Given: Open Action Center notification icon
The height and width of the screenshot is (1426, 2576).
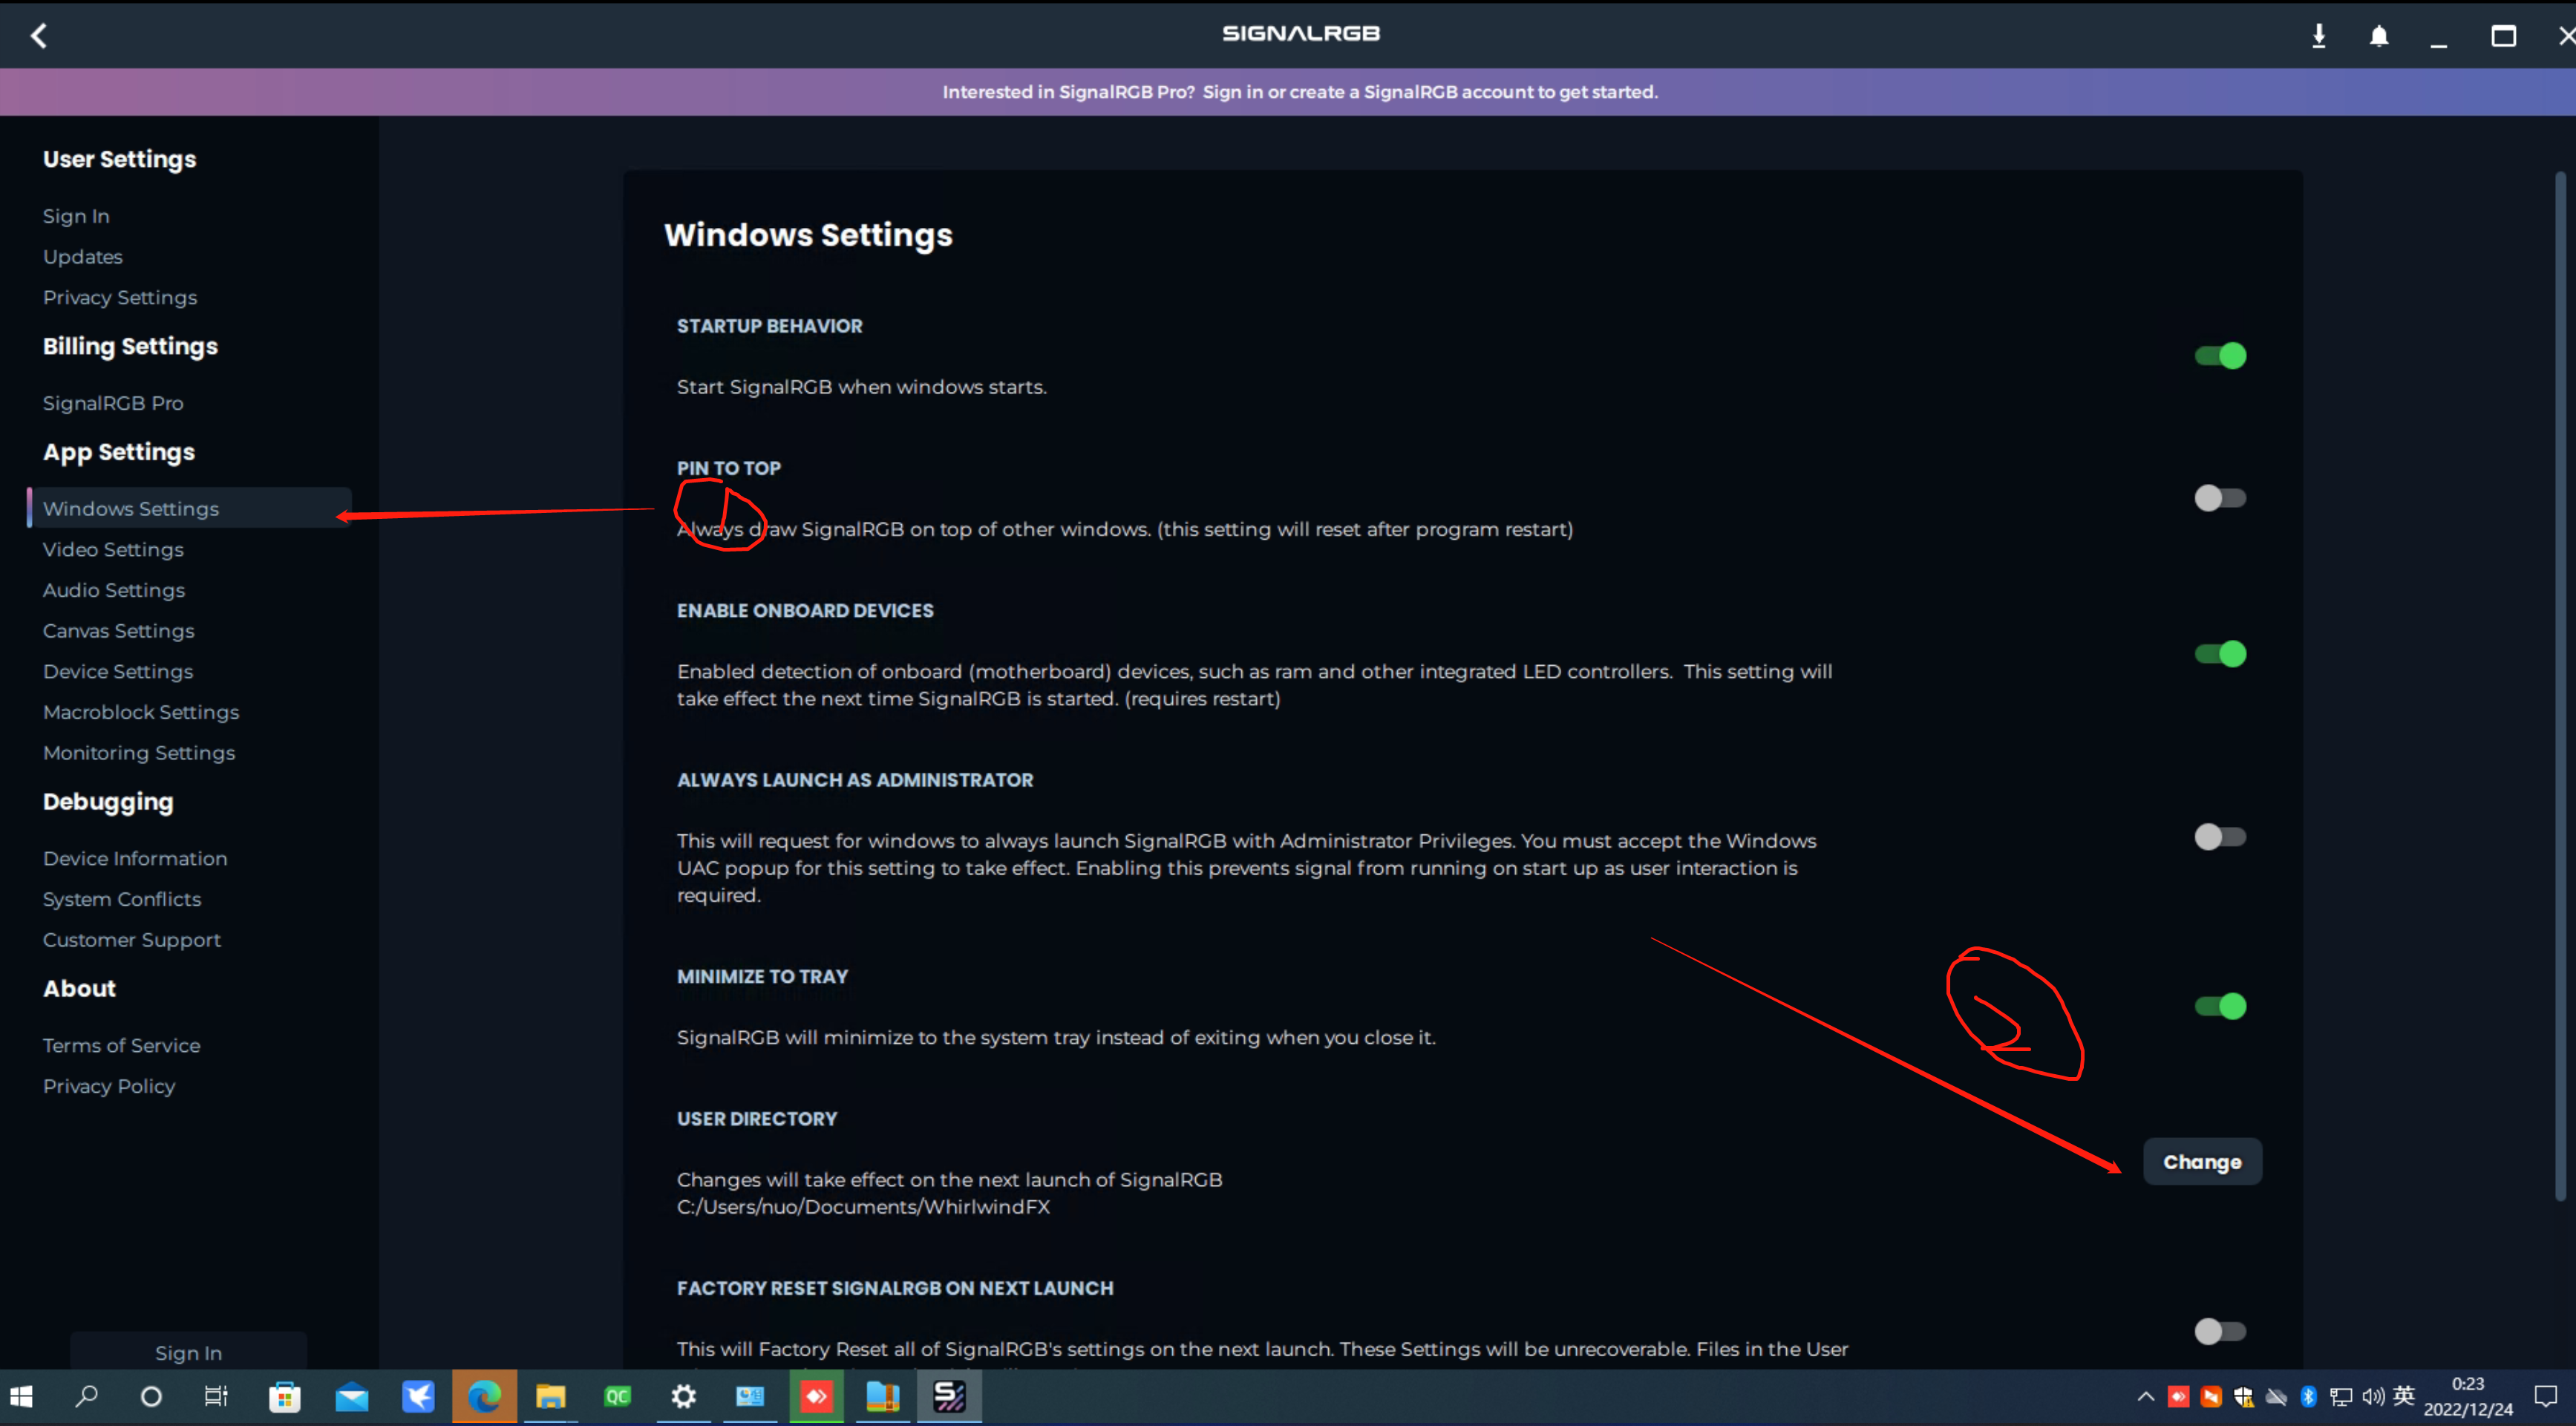Looking at the screenshot, I should coord(2546,1396).
